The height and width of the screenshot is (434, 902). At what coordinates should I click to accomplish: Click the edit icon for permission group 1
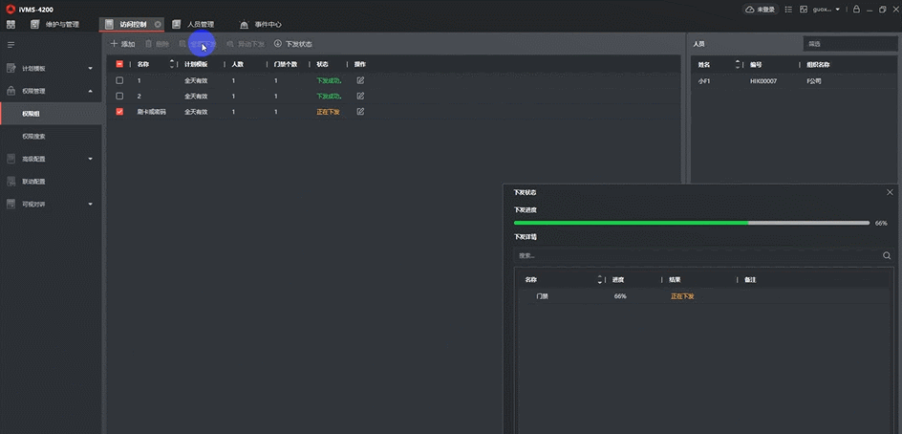coord(360,80)
